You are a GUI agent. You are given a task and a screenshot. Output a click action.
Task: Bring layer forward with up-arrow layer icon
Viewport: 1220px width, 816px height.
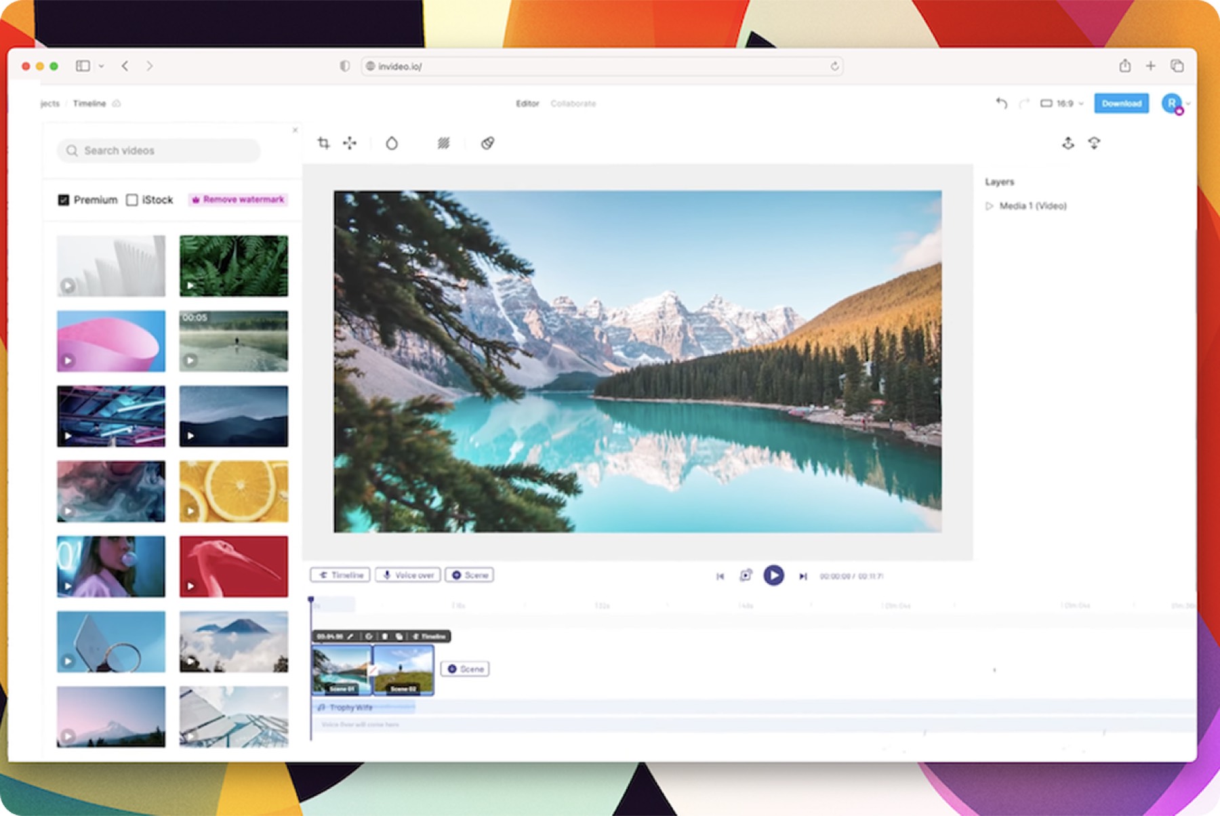point(1068,143)
